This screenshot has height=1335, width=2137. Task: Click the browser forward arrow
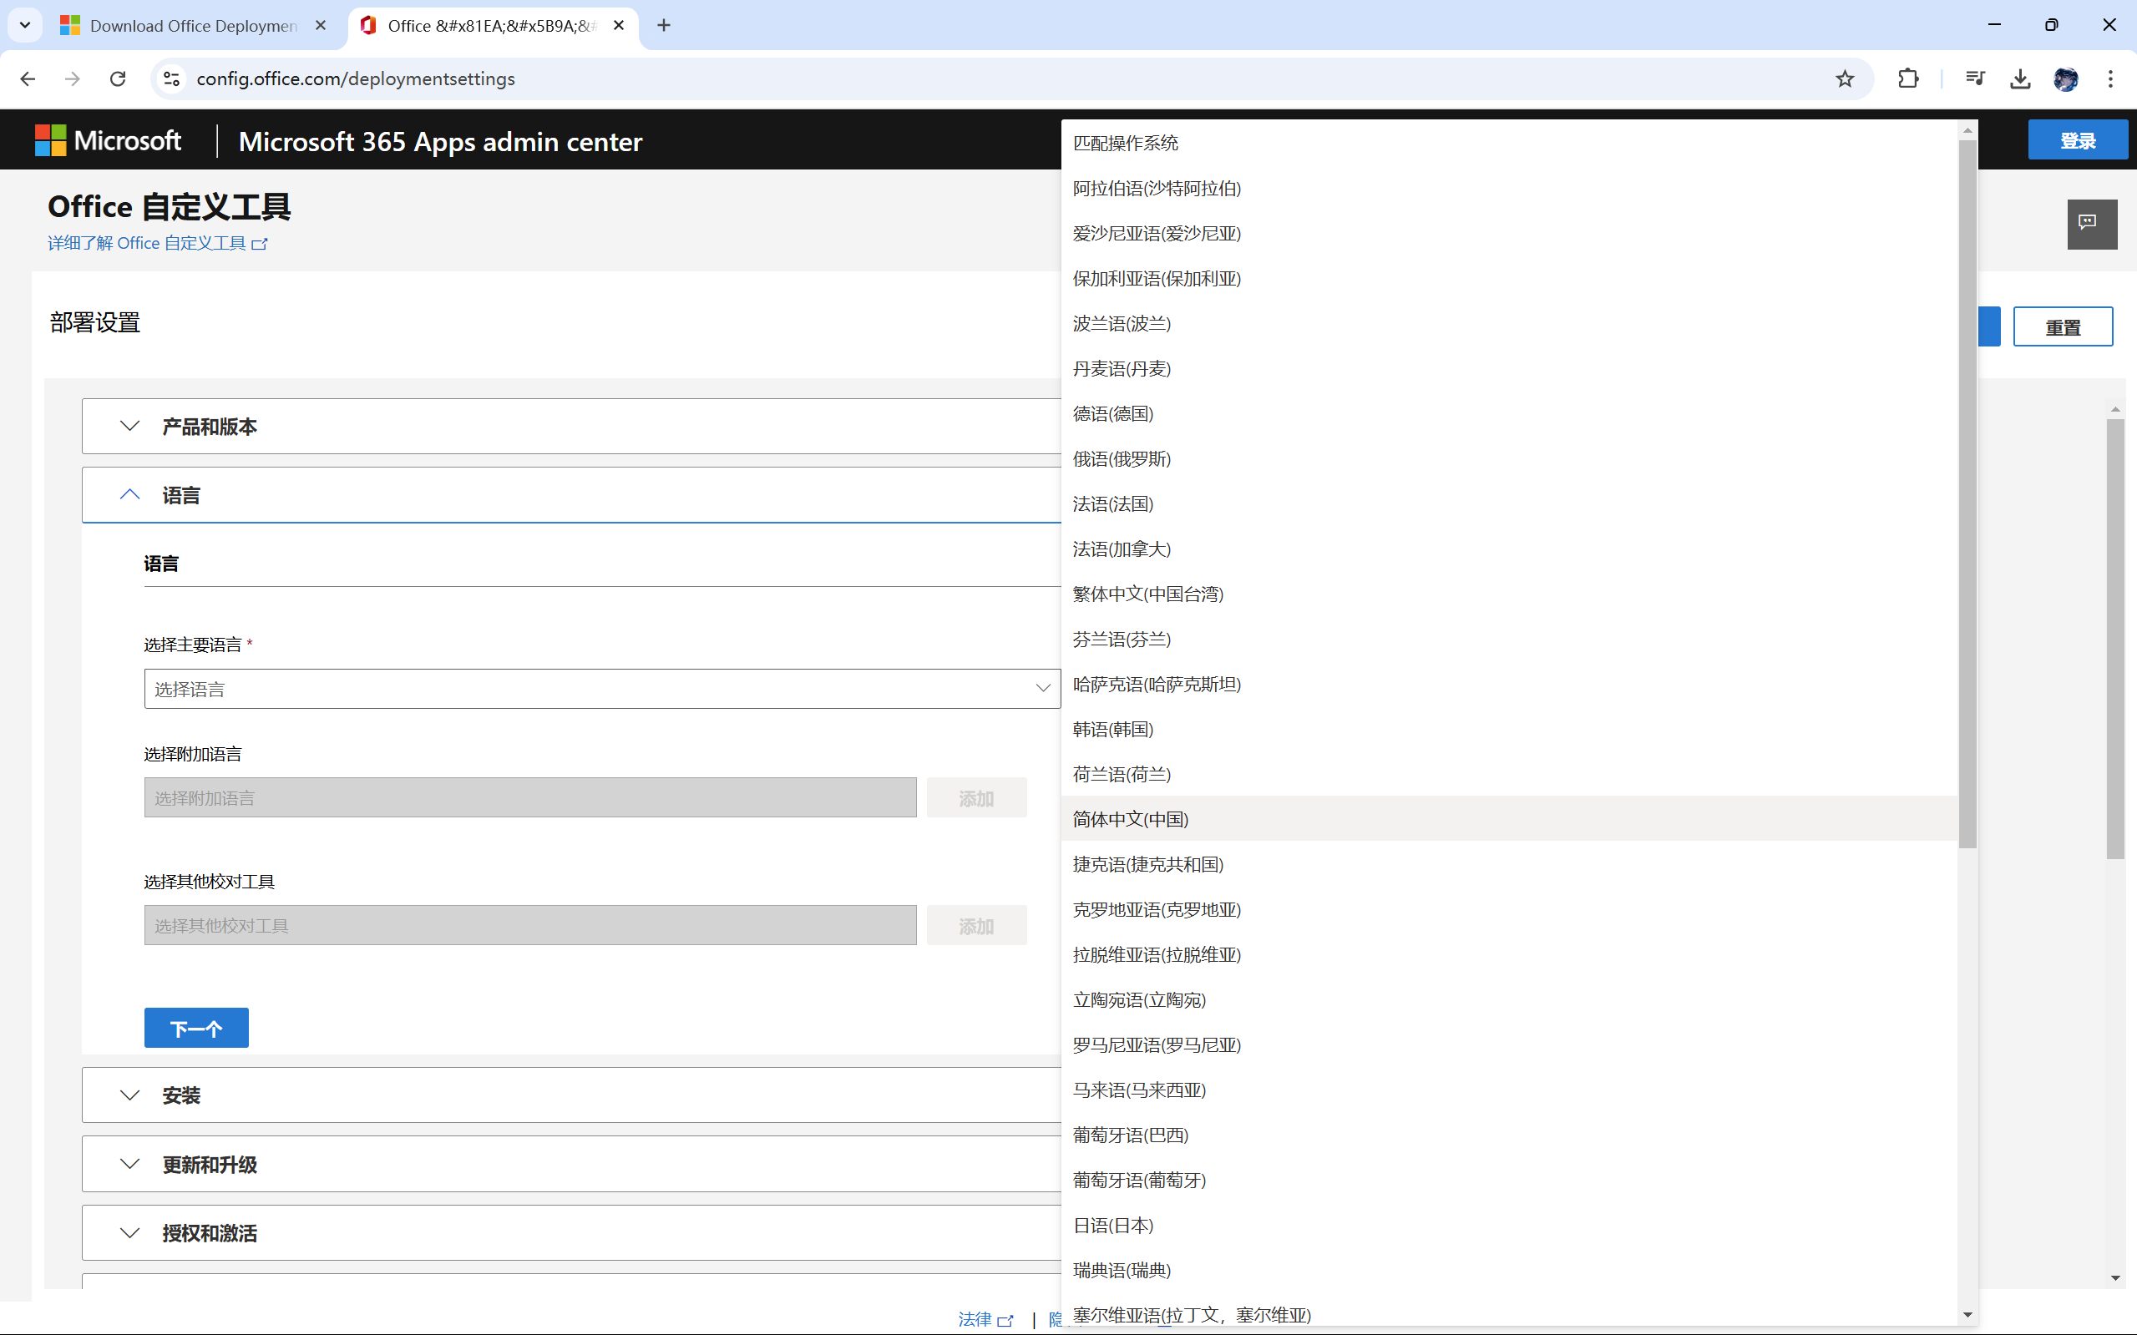pyautogui.click(x=73, y=78)
